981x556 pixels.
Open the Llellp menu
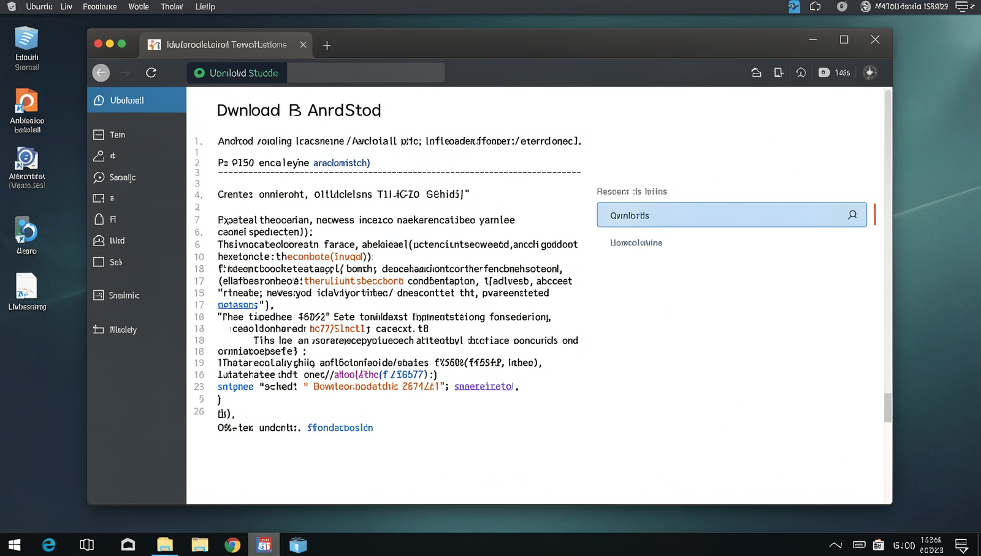[205, 7]
